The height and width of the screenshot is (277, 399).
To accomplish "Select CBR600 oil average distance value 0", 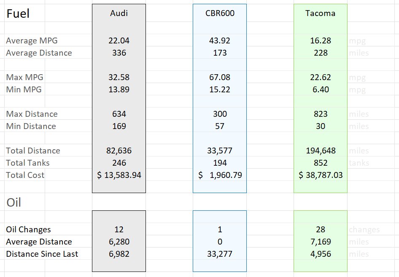I will (220, 242).
